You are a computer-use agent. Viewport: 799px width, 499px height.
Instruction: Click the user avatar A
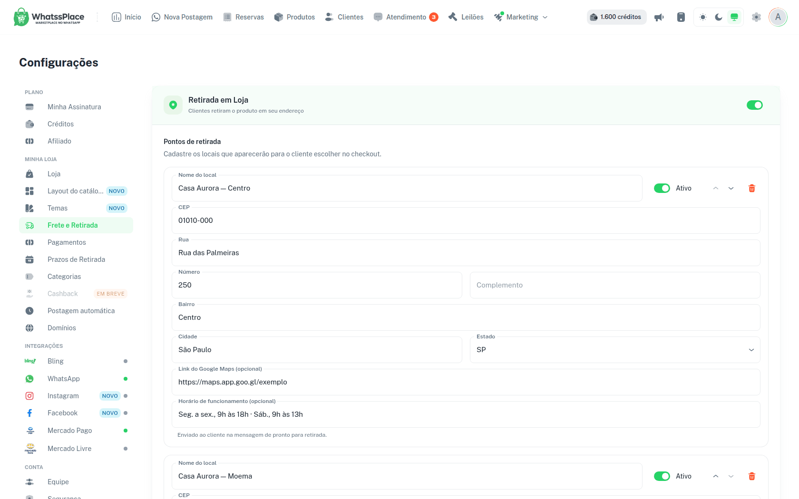778,17
